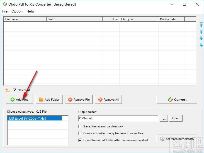Viewport: 204px width, 153px height.
Task: Toggle the Select All checkbox
Action: tap(14, 90)
